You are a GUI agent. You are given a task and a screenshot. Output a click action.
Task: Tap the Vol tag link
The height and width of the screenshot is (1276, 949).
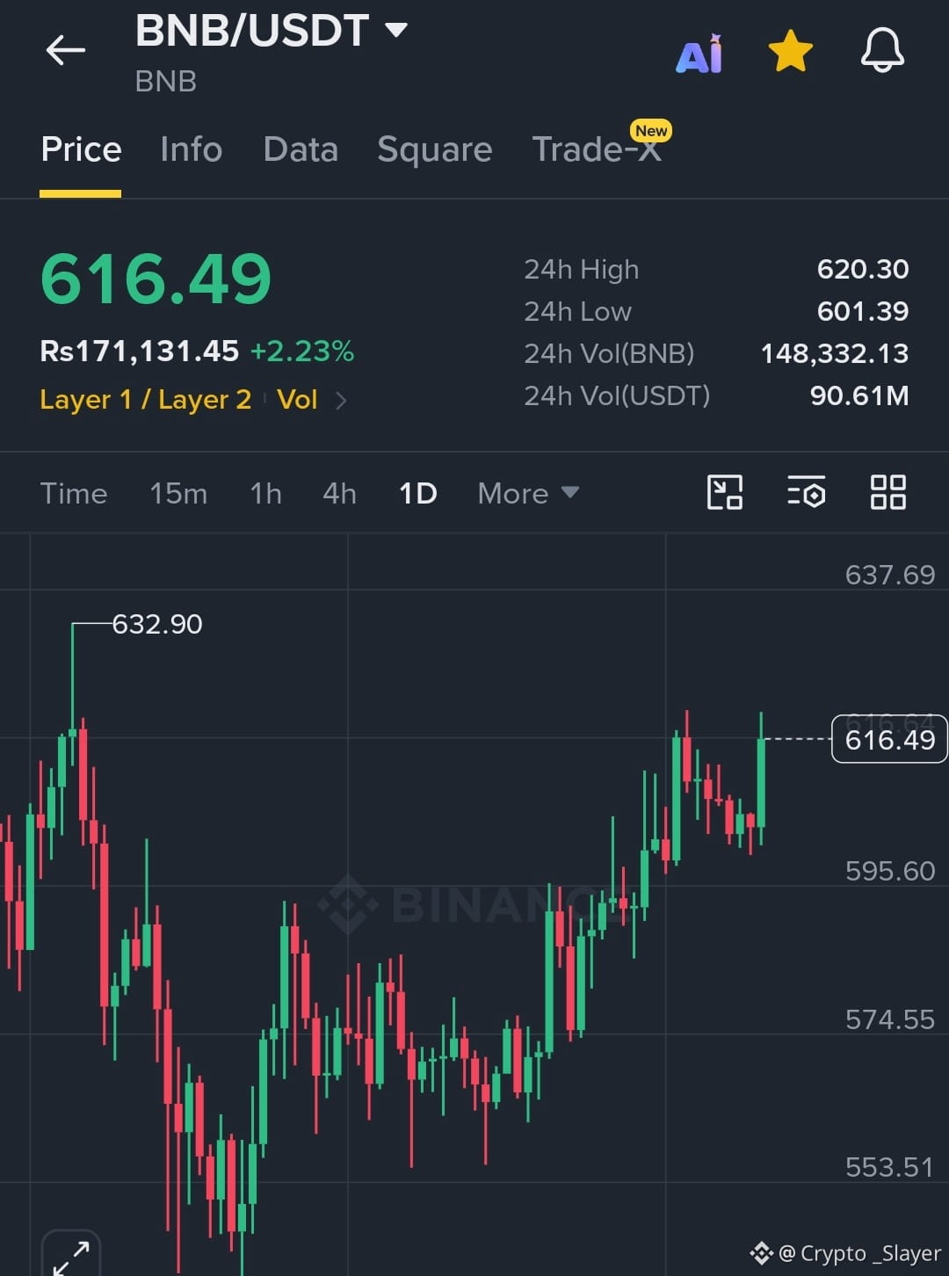click(x=297, y=400)
